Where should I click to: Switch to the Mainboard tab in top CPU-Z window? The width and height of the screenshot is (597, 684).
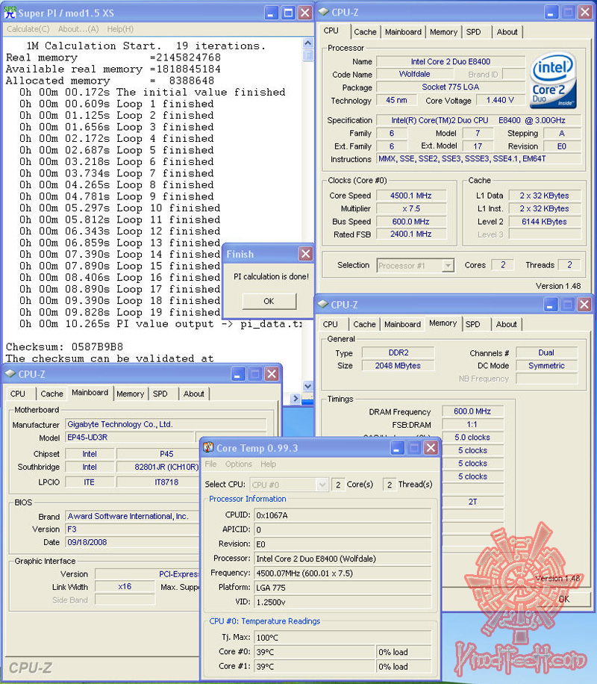[404, 32]
